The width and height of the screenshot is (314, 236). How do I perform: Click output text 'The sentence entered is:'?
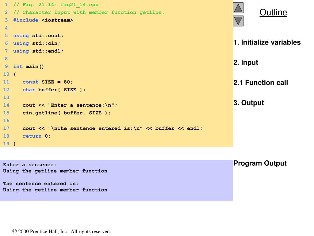[41, 183]
